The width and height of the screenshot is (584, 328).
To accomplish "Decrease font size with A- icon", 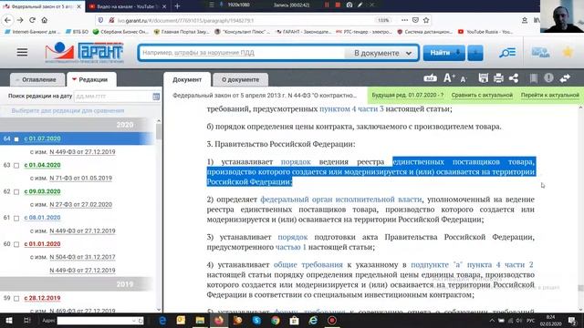I will coord(464,79).
